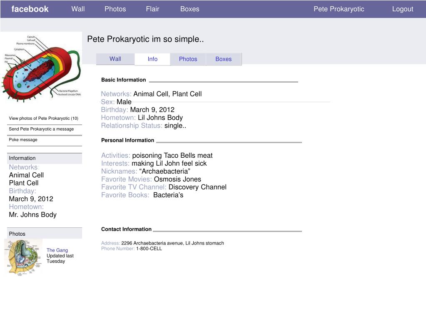Open Flair in the top navigation bar
426x320 pixels.
point(152,9)
